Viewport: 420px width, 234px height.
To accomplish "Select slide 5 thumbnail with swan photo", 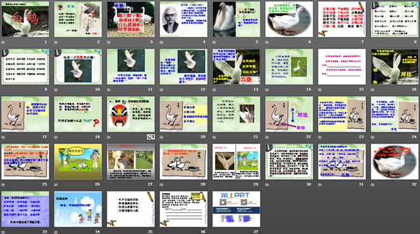I will coord(236,19).
